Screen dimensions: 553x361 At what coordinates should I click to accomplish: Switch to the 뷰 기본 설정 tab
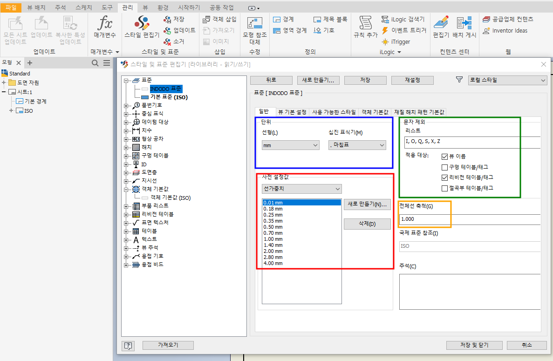(x=292, y=112)
